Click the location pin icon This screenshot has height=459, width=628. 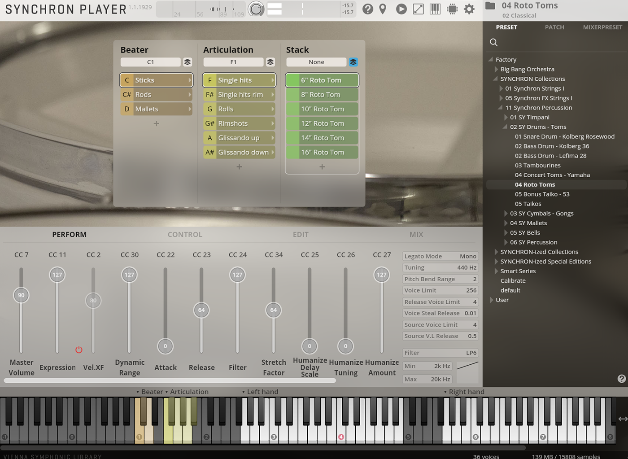383,9
